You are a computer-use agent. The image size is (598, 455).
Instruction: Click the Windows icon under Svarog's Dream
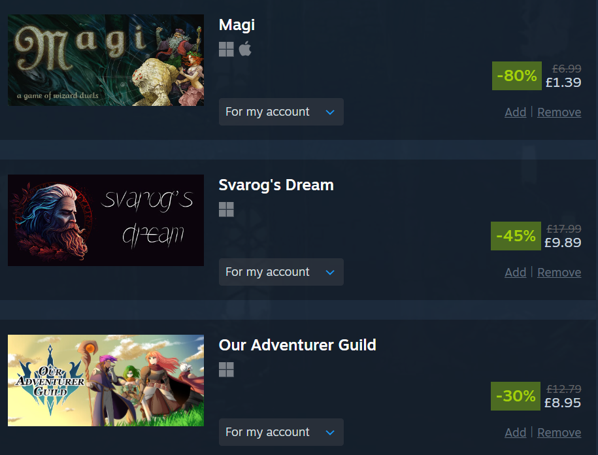226,209
